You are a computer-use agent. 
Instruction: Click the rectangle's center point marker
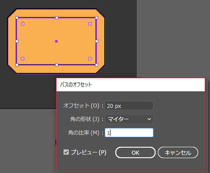[x=57, y=42]
